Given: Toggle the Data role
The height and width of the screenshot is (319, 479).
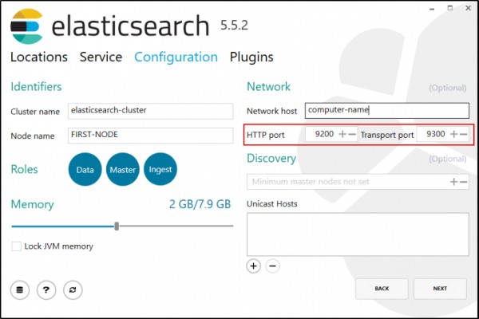Looking at the screenshot, I should 85,169.
